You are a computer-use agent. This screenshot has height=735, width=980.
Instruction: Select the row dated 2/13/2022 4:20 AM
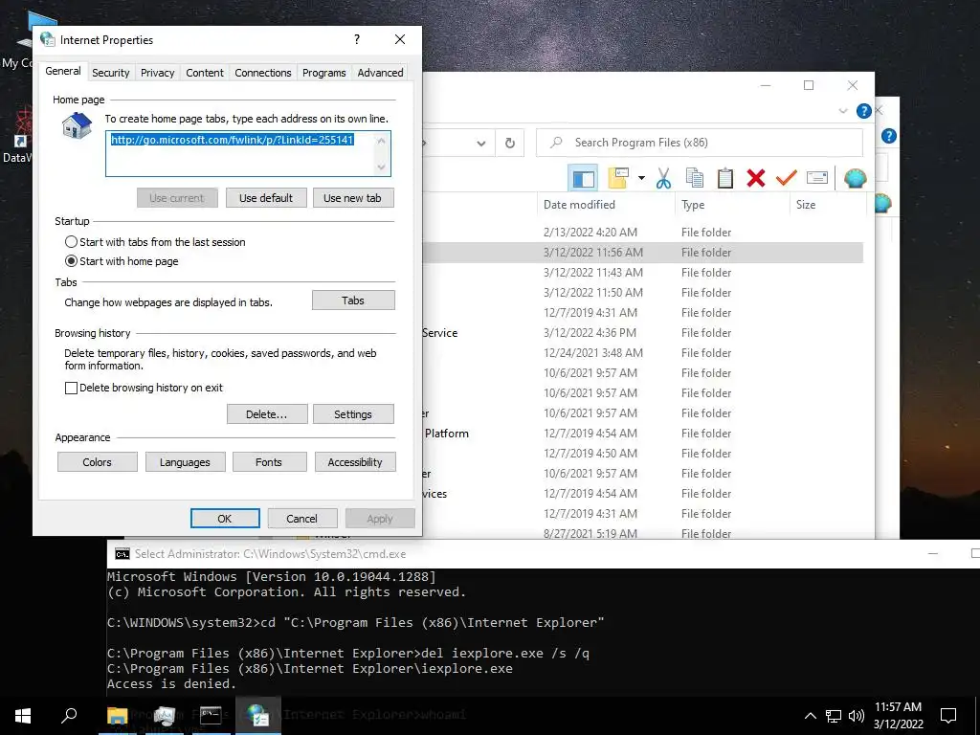[x=644, y=233]
